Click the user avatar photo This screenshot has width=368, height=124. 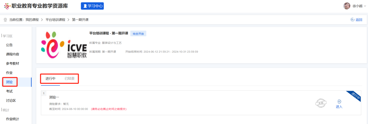coord(347,6)
